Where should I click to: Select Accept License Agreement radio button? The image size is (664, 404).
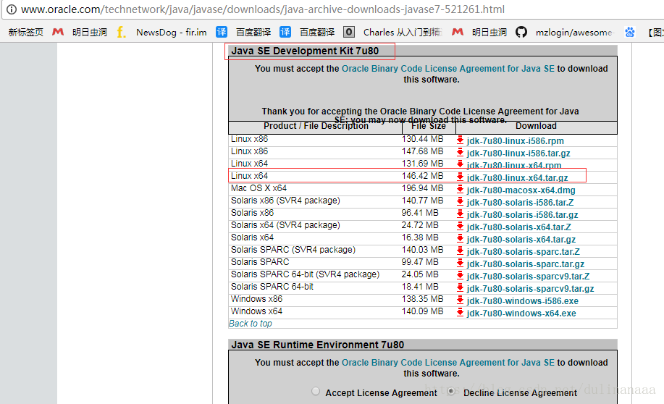tap(316, 391)
